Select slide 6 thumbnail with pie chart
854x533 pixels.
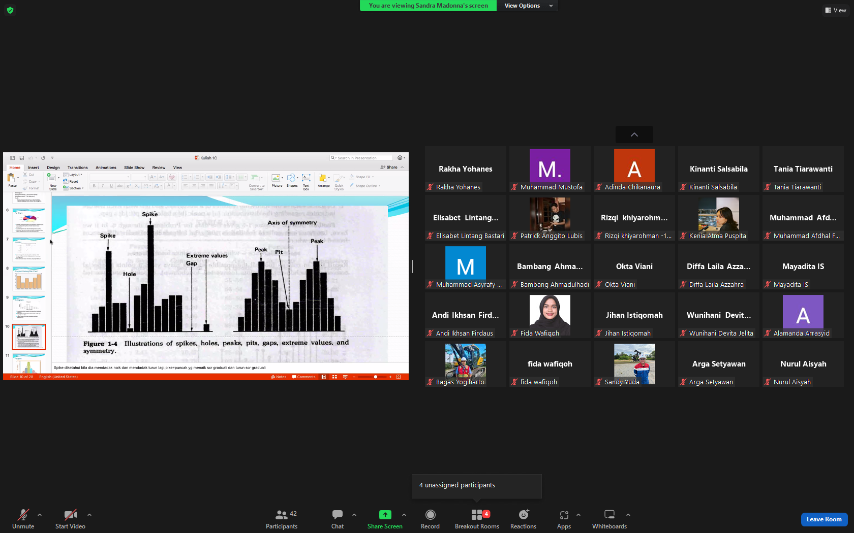pyautogui.click(x=29, y=220)
